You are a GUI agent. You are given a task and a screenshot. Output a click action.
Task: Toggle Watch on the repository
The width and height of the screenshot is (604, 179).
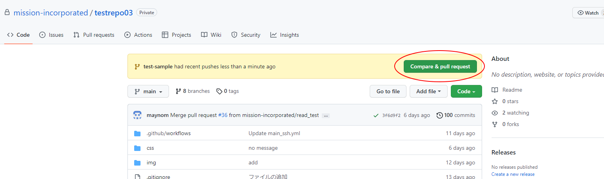click(x=588, y=13)
